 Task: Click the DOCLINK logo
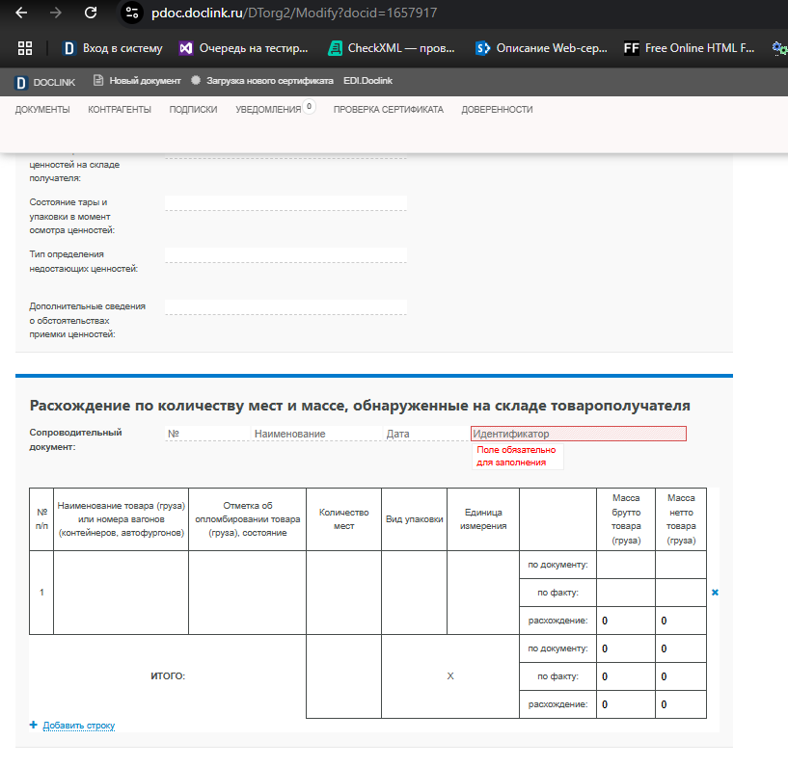click(45, 82)
